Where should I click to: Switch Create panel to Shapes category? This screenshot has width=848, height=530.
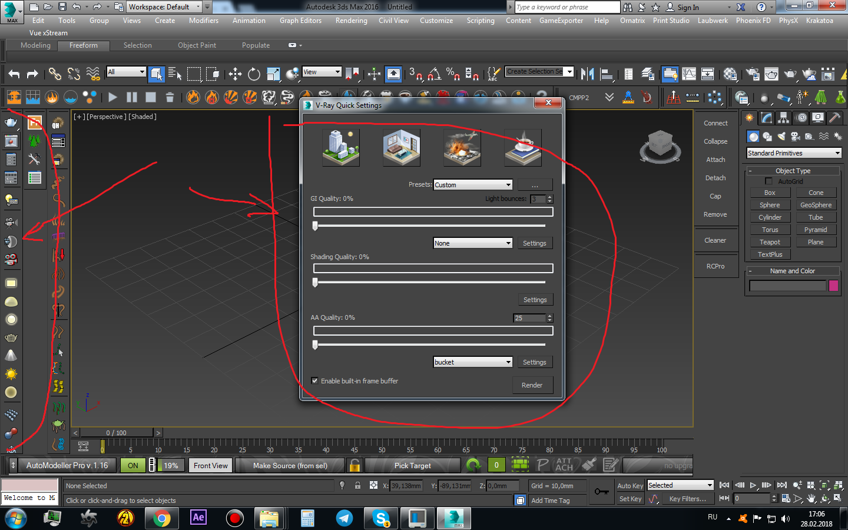pos(767,137)
